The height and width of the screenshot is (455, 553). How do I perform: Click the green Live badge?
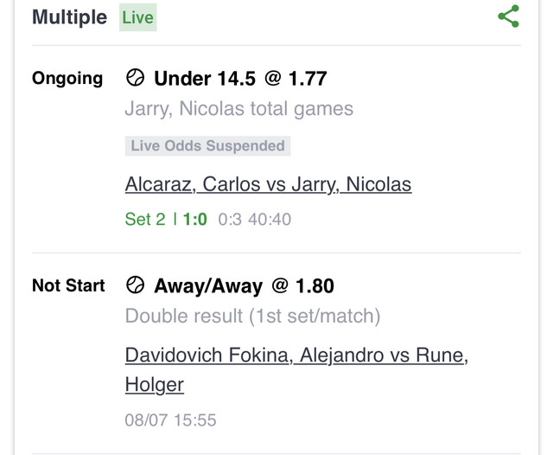pyautogui.click(x=138, y=17)
